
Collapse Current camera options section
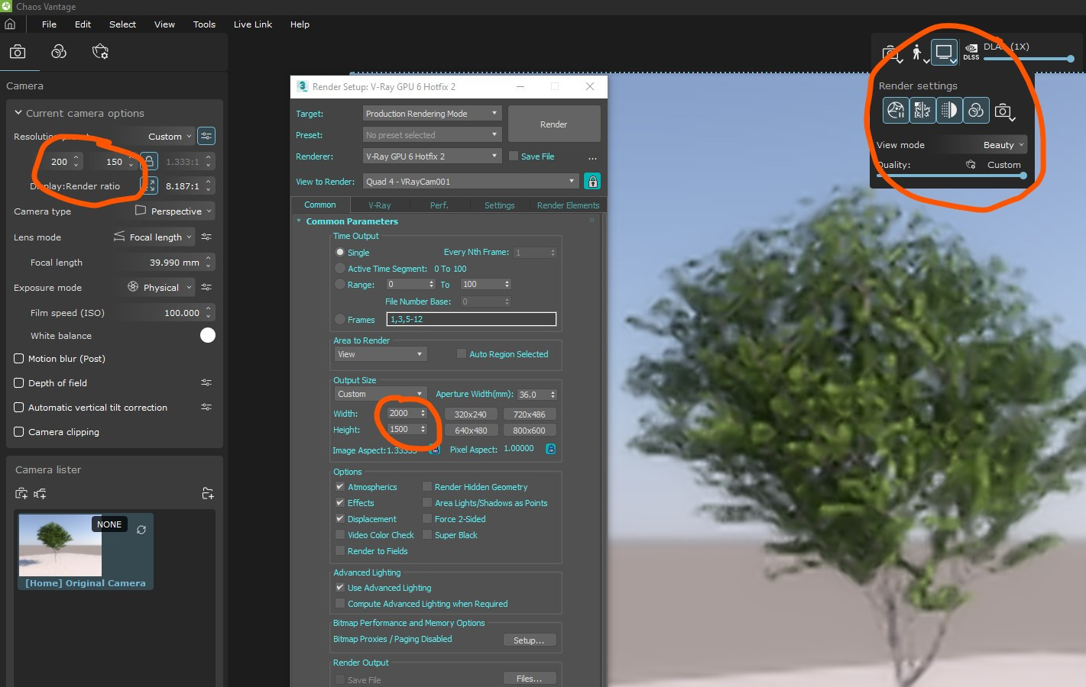[x=18, y=112]
